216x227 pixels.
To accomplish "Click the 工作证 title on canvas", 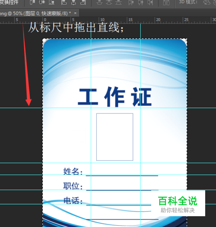I will point(114,97).
